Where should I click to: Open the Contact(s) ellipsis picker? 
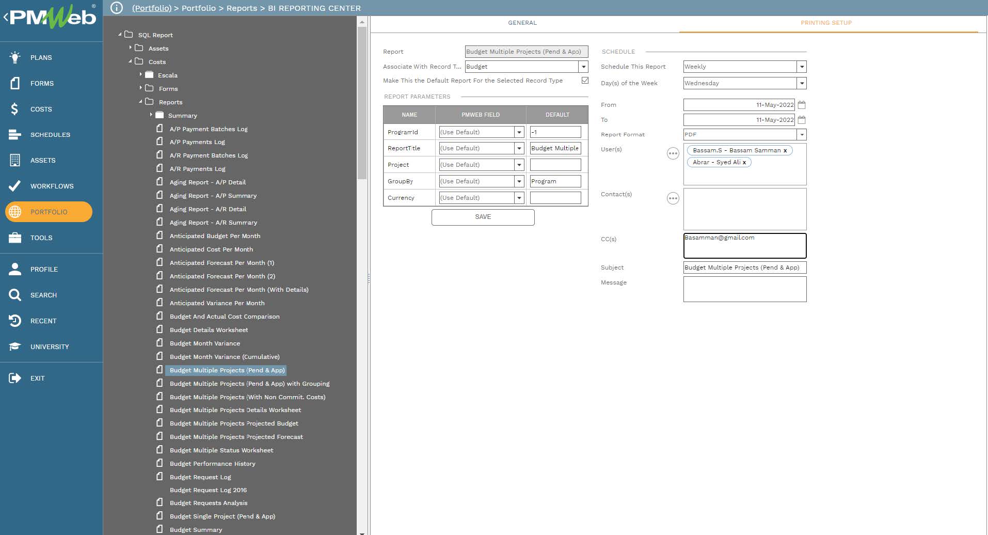click(x=673, y=198)
